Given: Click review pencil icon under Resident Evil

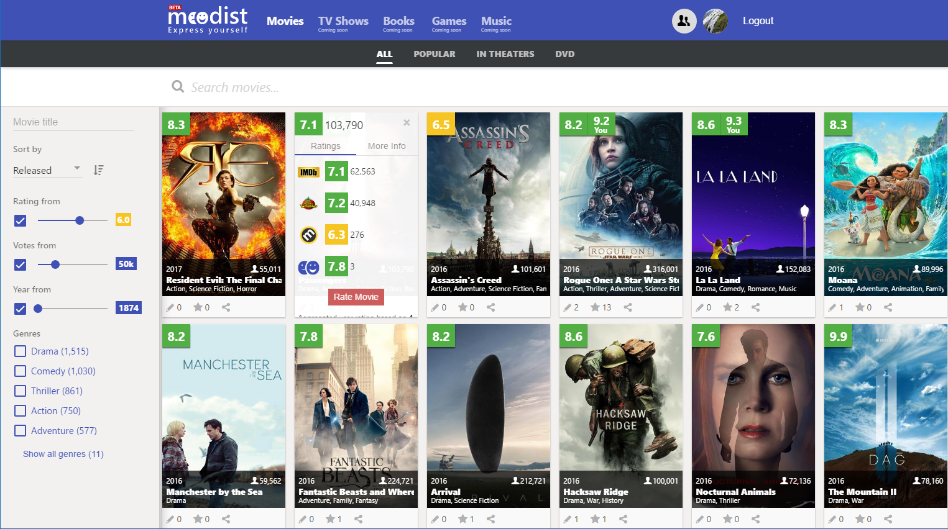Looking at the screenshot, I should click(170, 307).
